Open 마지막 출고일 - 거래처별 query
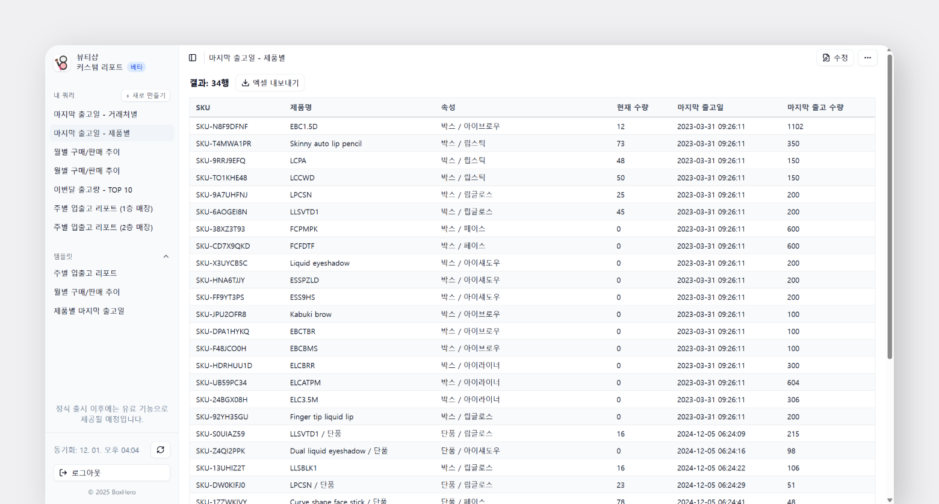Viewport: 939px width, 504px height. coord(96,114)
